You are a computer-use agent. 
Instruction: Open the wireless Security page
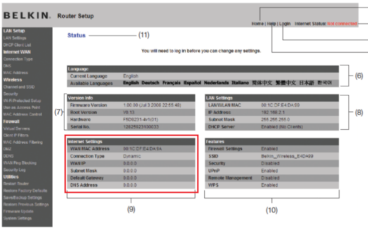[11, 94]
